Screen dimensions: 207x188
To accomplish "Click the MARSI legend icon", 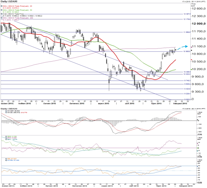I will point(6,160).
